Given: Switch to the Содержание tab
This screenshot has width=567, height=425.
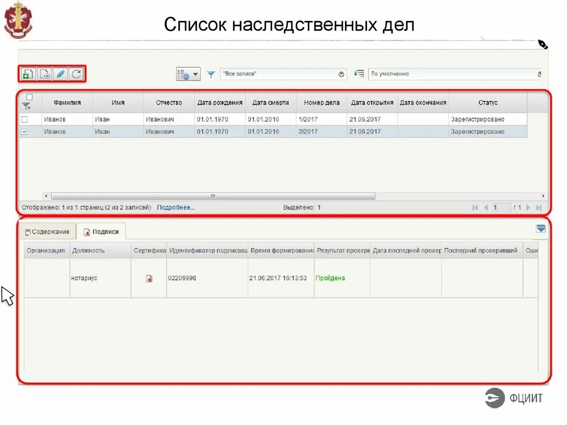Looking at the screenshot, I should coord(48,232).
